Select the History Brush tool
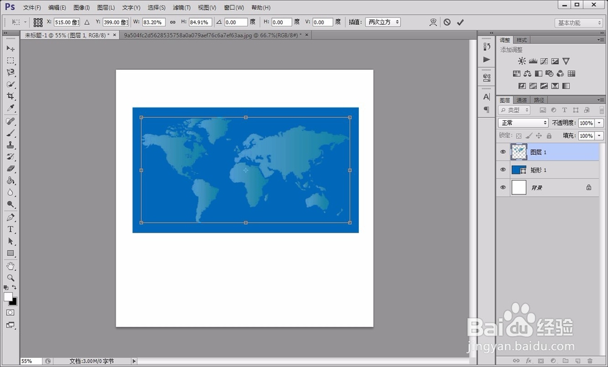 10,157
